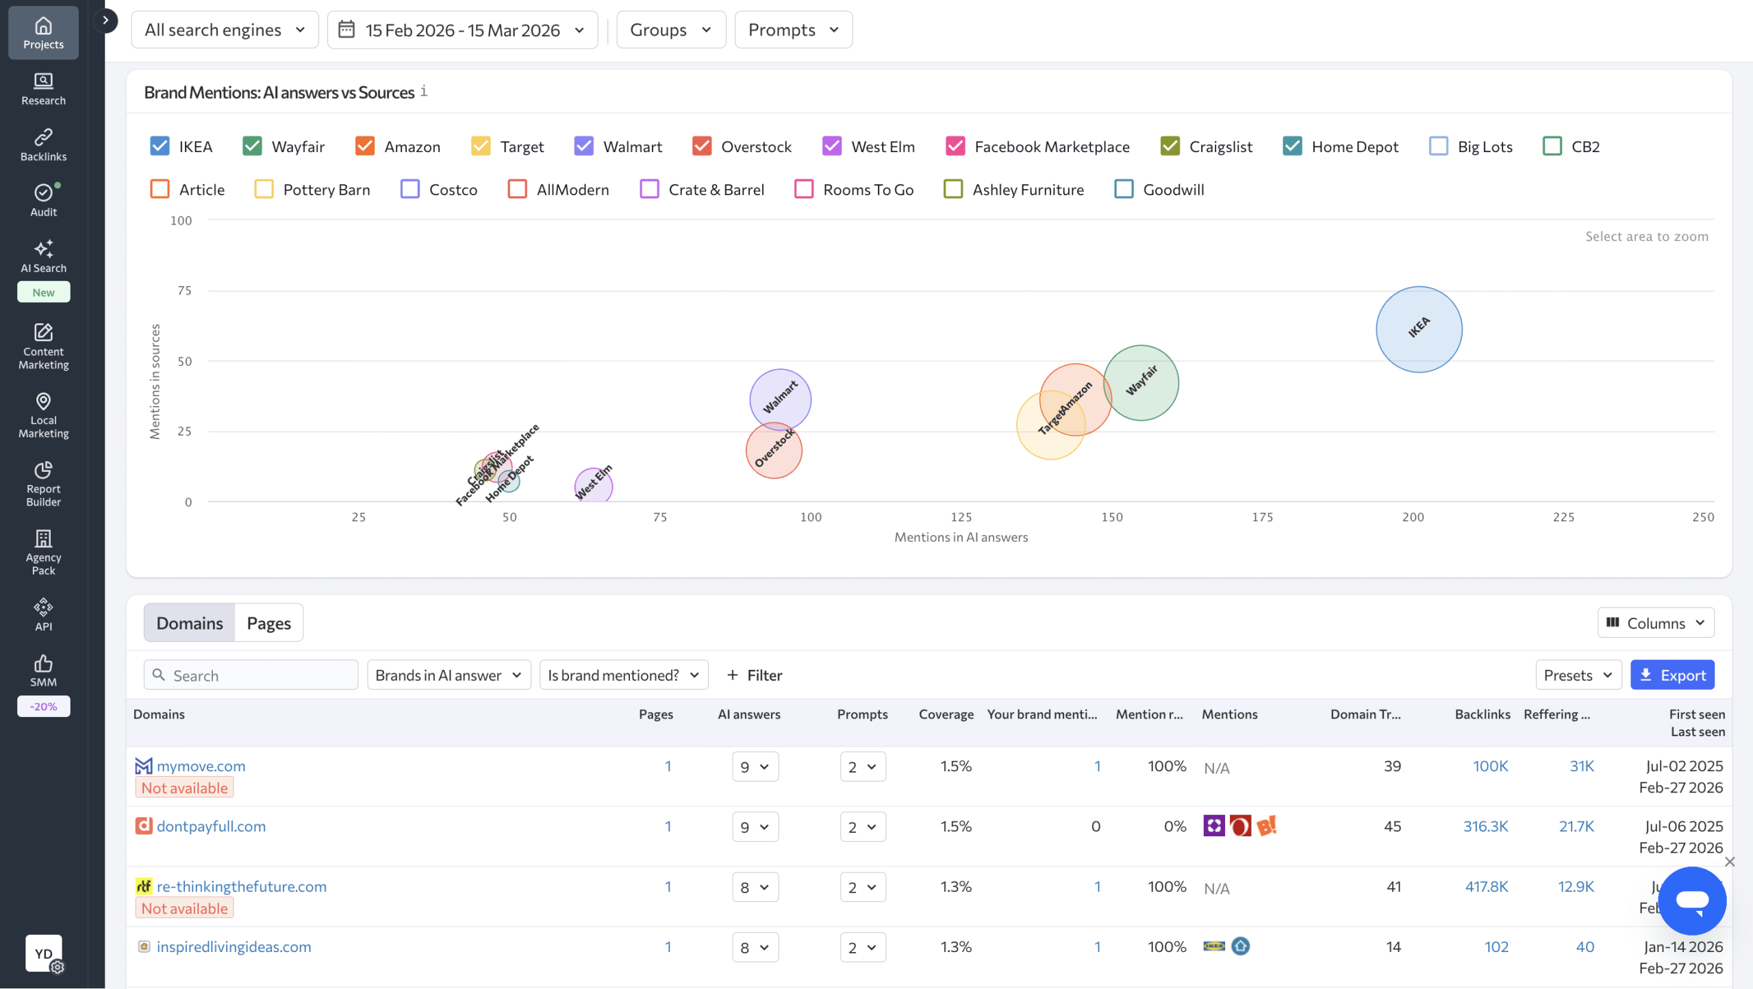Click the IKEA bubble on chart
This screenshot has height=989, width=1753.
pyautogui.click(x=1419, y=329)
